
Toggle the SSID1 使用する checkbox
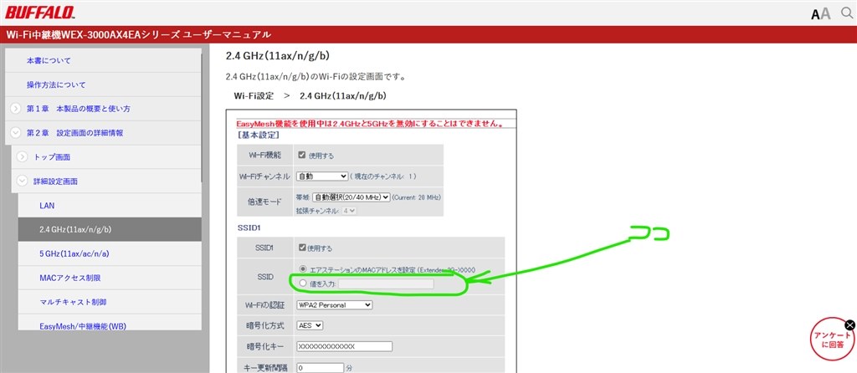click(301, 248)
